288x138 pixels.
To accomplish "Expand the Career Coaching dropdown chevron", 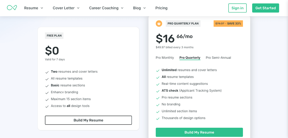I will (x=122, y=8).
